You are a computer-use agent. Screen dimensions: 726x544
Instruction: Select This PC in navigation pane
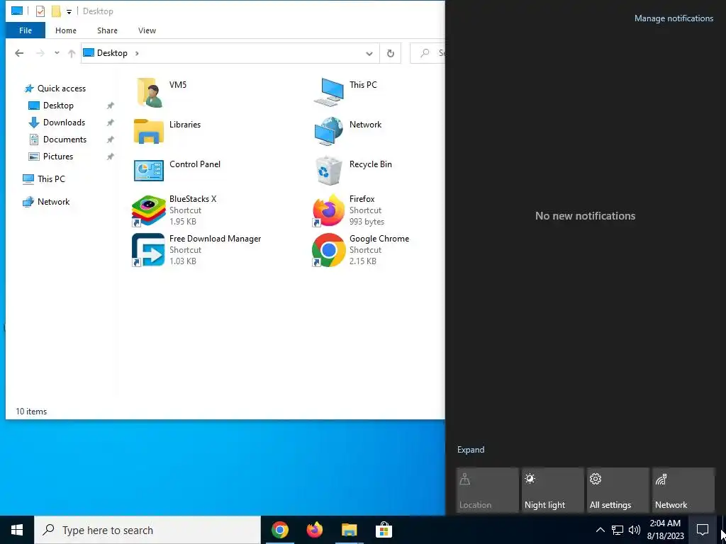click(51, 179)
